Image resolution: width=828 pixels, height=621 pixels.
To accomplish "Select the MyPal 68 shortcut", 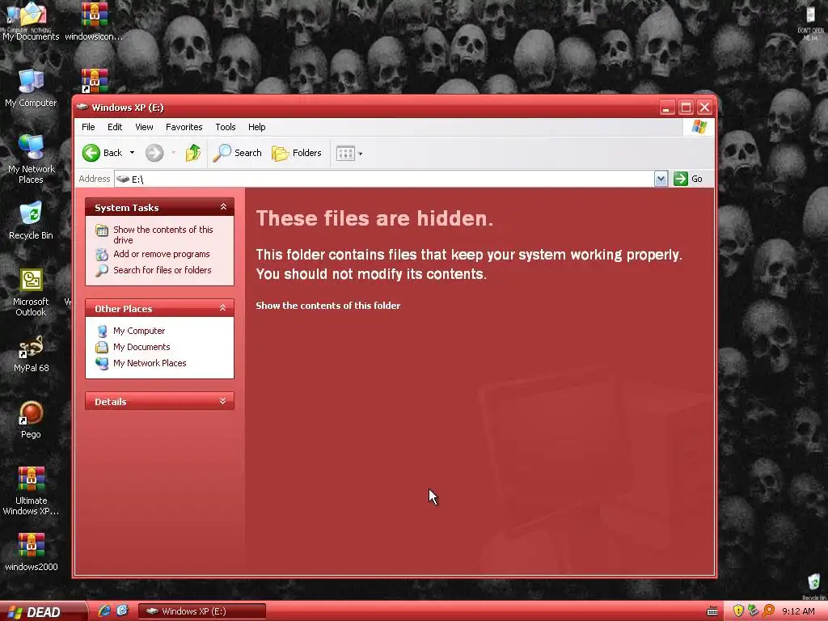I will [x=31, y=354].
